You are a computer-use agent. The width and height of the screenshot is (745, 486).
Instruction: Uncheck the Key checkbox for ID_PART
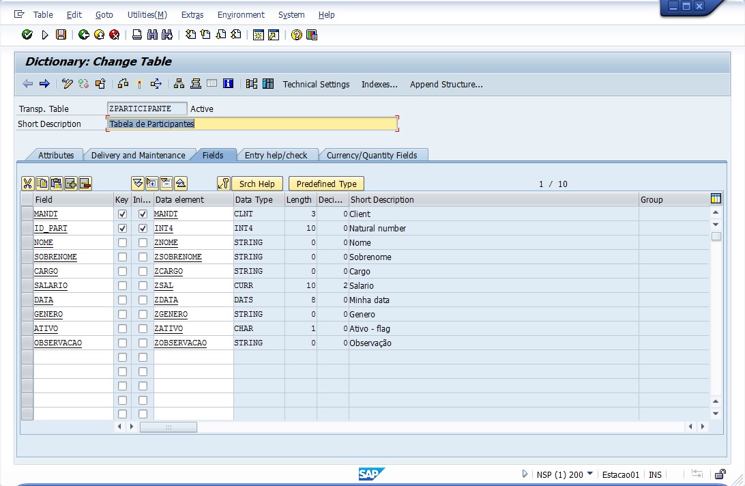pos(122,229)
